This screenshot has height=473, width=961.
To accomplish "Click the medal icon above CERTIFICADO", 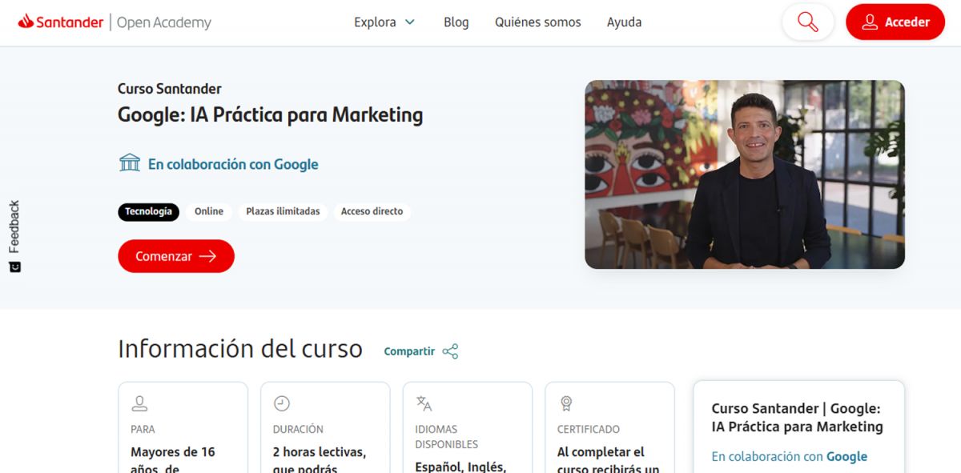I will (x=566, y=403).
